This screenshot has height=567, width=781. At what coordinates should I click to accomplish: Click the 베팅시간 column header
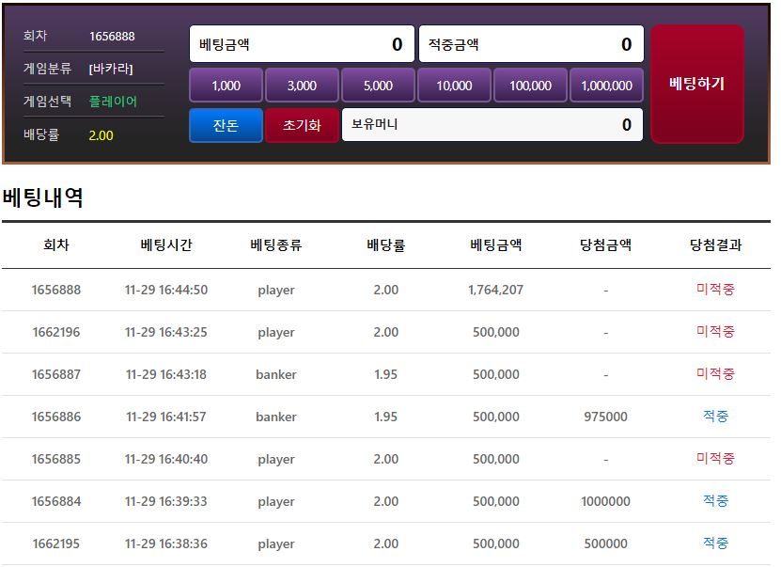point(166,245)
